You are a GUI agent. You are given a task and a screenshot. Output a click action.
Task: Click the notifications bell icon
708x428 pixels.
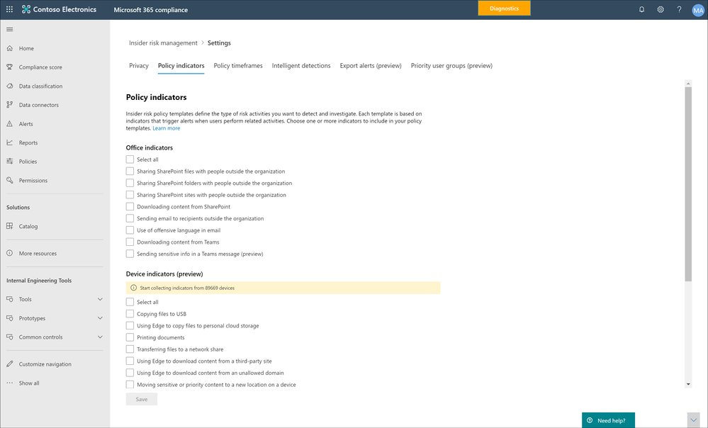click(x=642, y=9)
